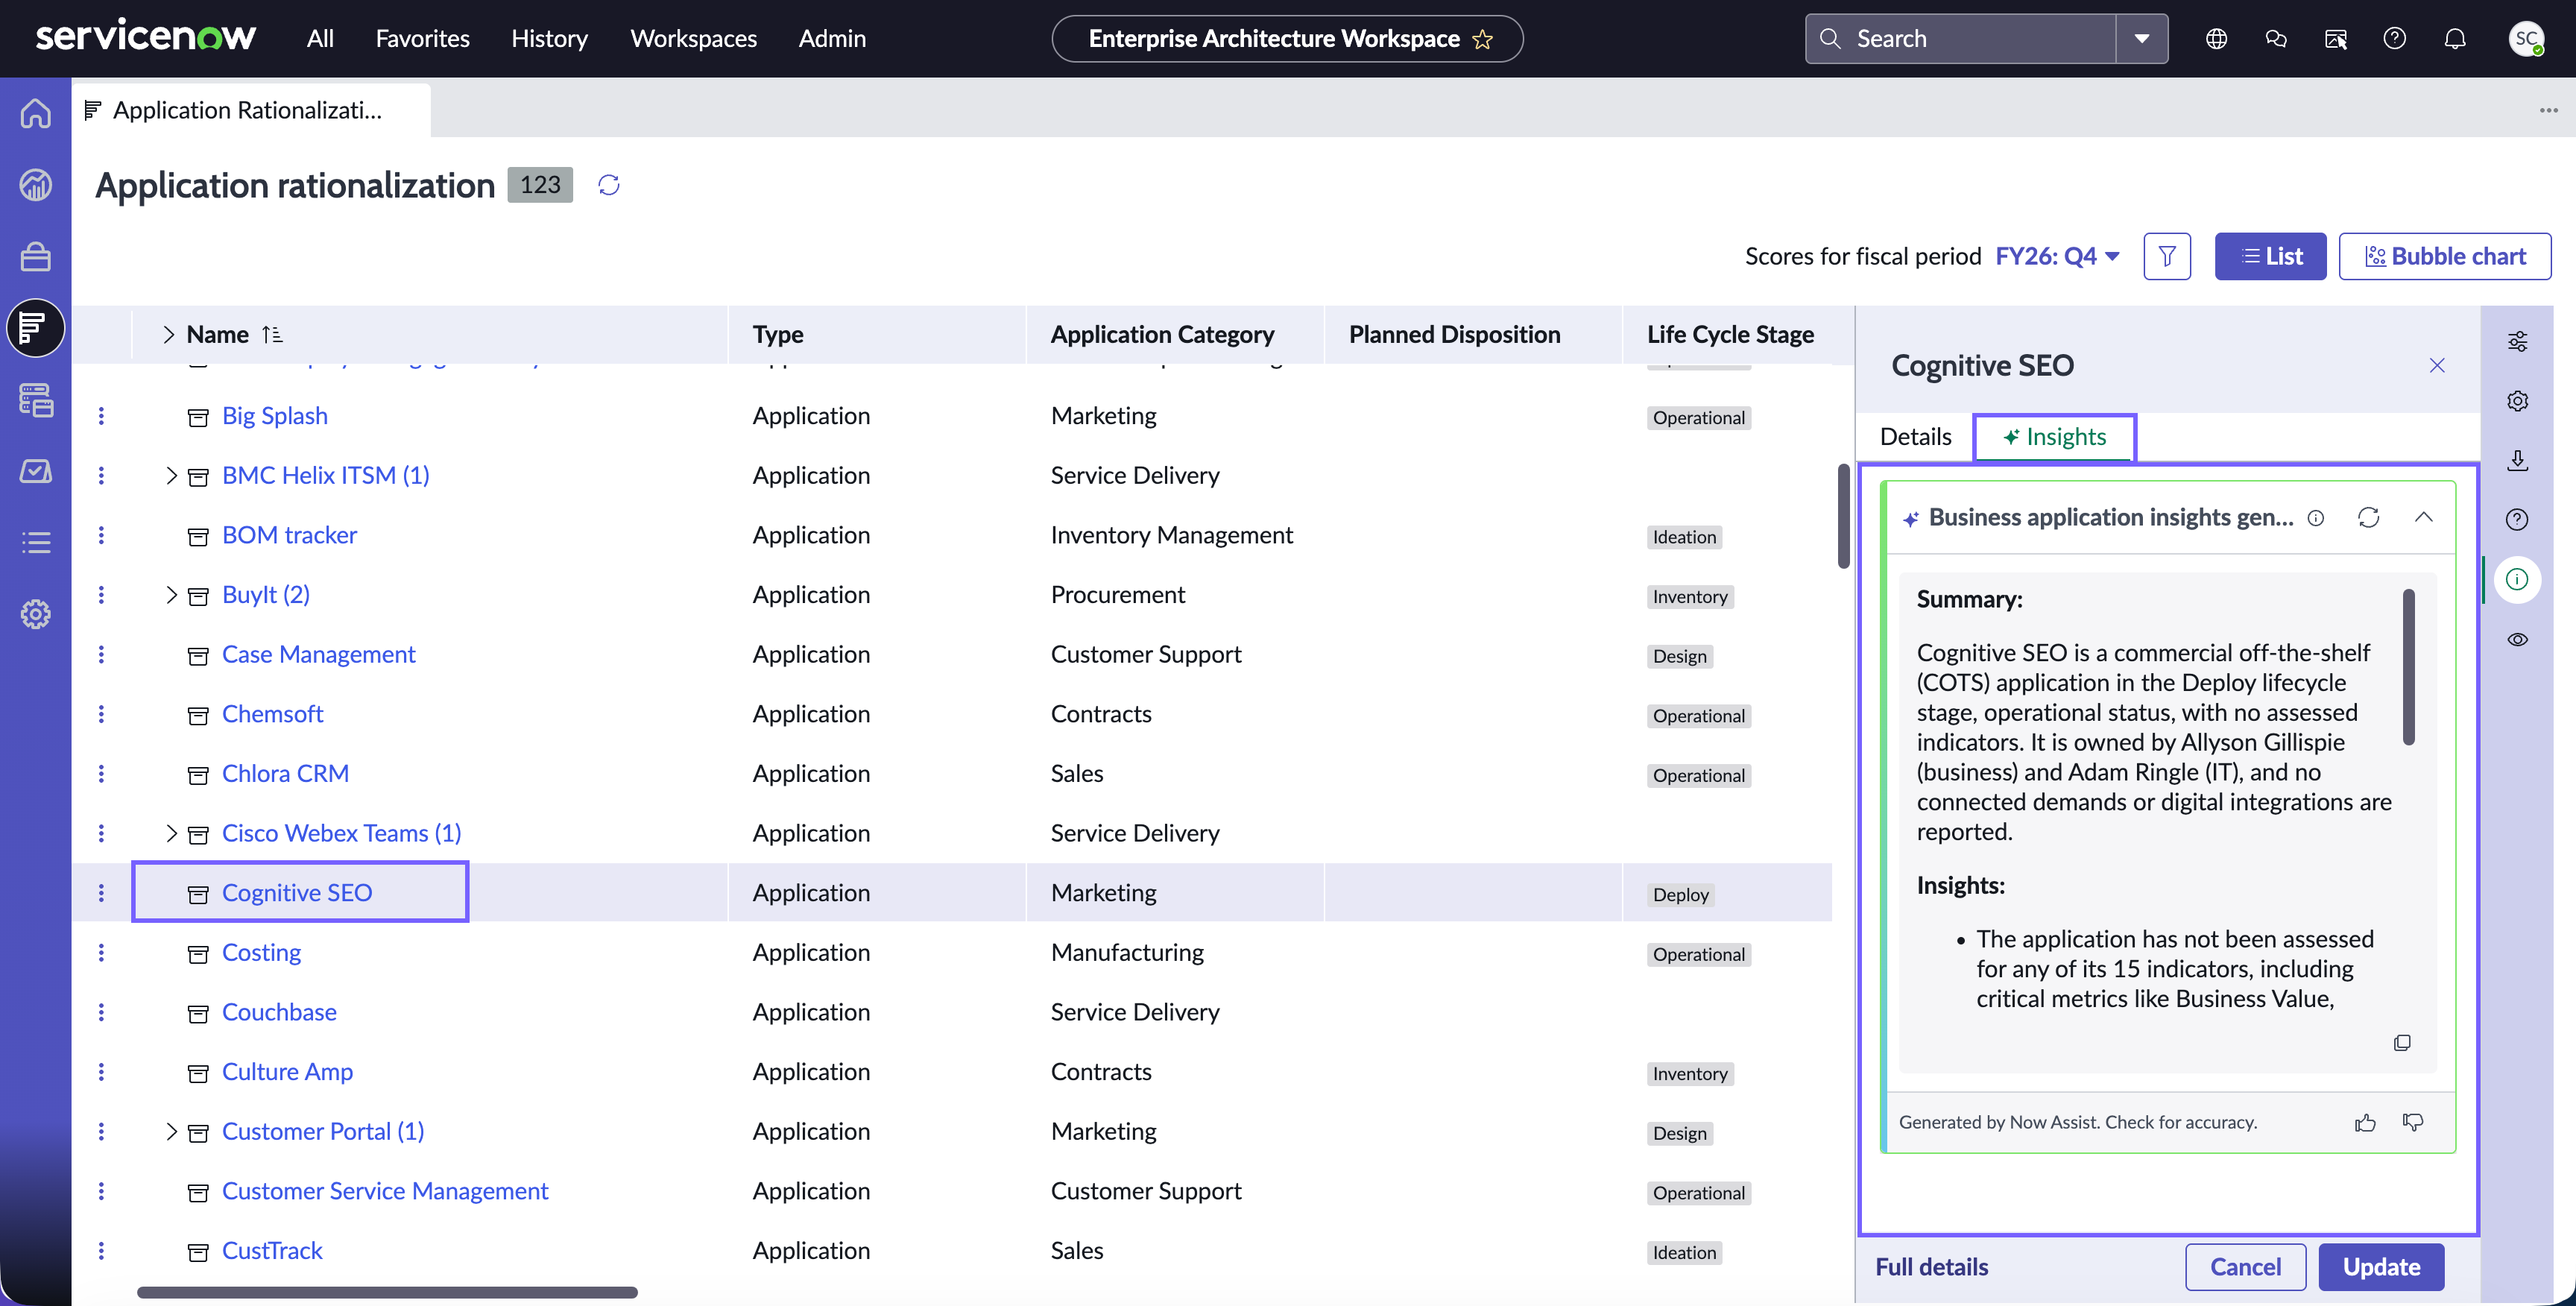Click the sliders icon in right rail
Viewport: 2576px width, 1306px height.
click(2517, 342)
